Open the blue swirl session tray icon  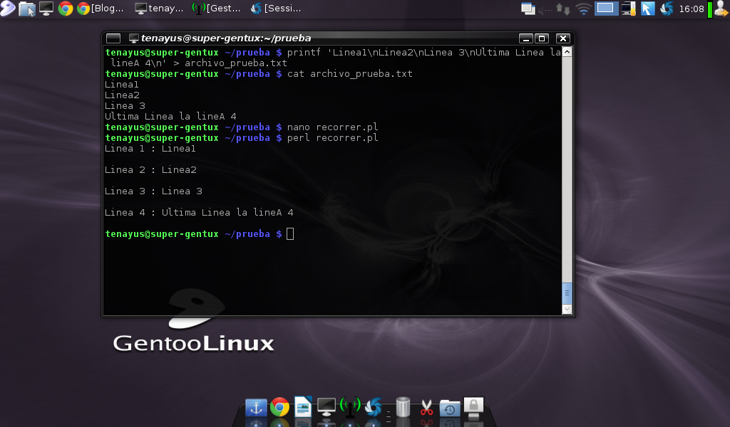[x=667, y=9]
